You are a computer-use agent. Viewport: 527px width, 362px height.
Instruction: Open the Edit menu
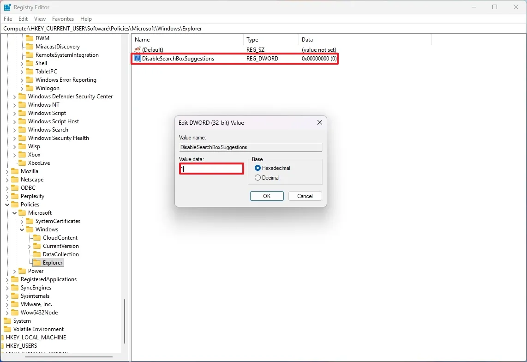point(23,18)
